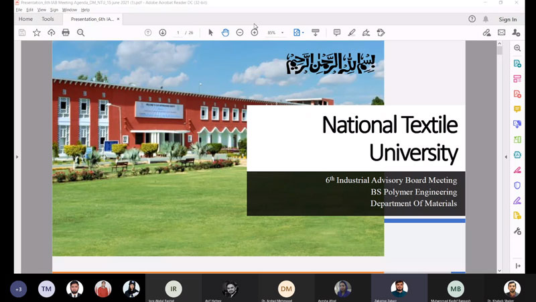This screenshot has height=302, width=536.
Task: Open the zoom level dropdown
Action: click(282, 33)
